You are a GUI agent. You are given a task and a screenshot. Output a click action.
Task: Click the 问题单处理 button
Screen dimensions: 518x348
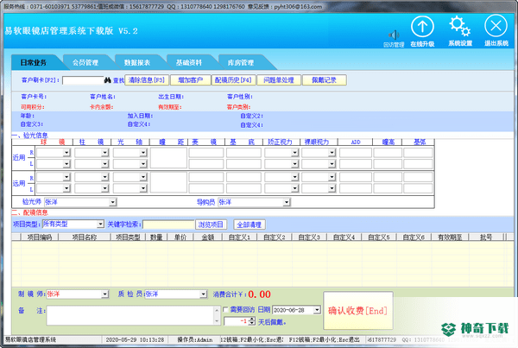tap(279, 80)
